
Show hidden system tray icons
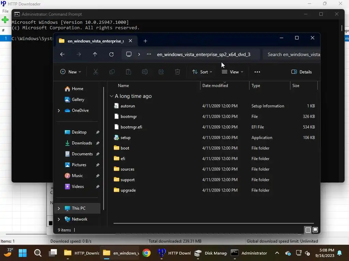coord(277,253)
